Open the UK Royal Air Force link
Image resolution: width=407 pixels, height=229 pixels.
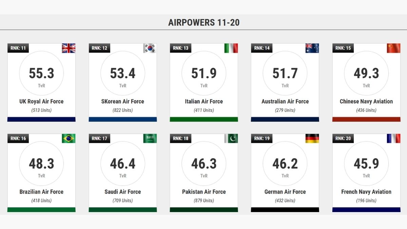(41, 101)
